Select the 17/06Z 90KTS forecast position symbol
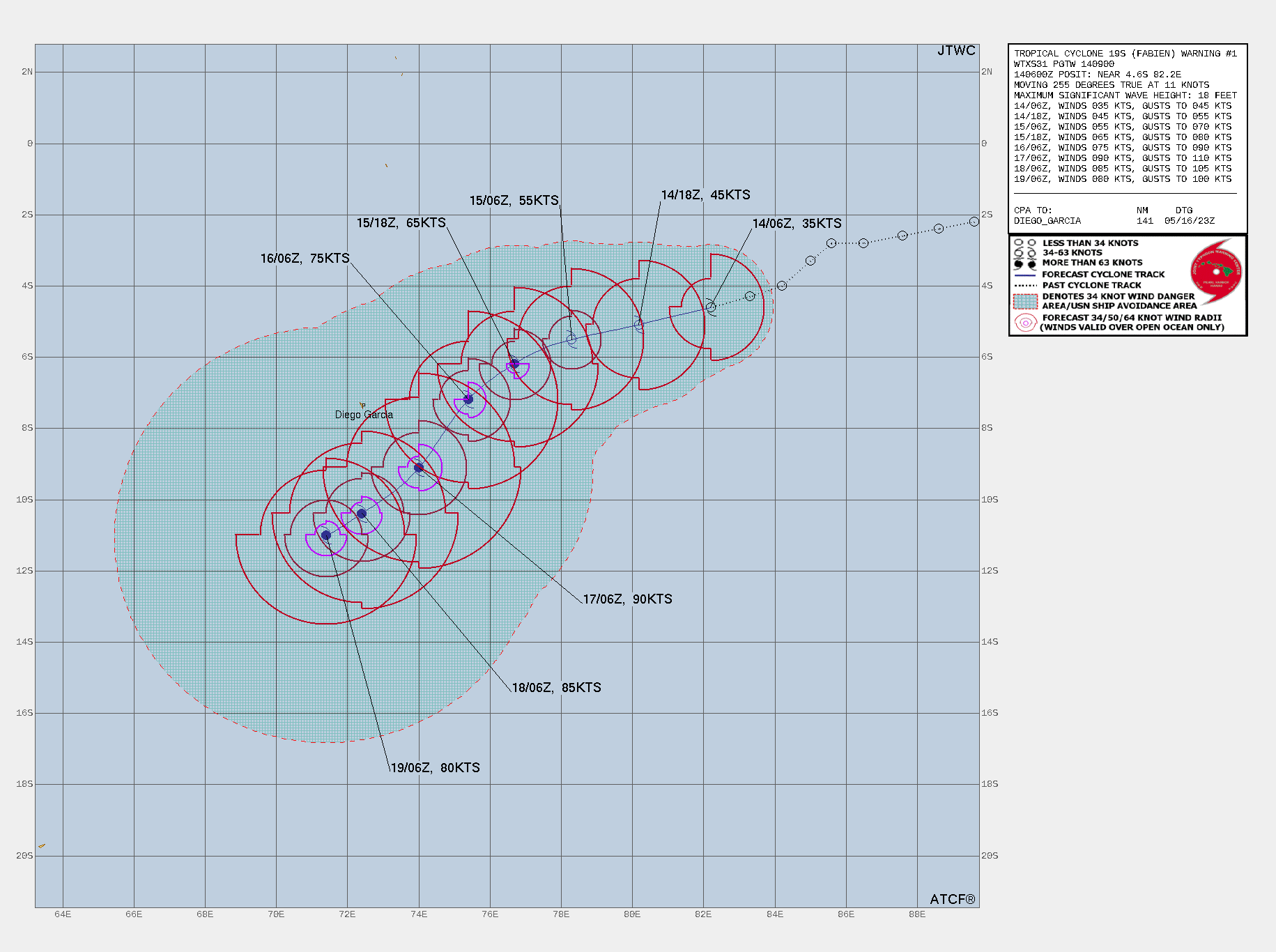The height and width of the screenshot is (952, 1276). 419,468
